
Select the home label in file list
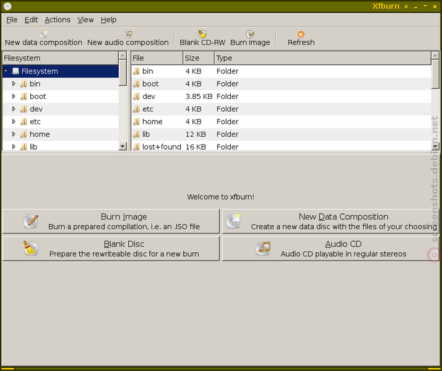pyautogui.click(x=152, y=122)
